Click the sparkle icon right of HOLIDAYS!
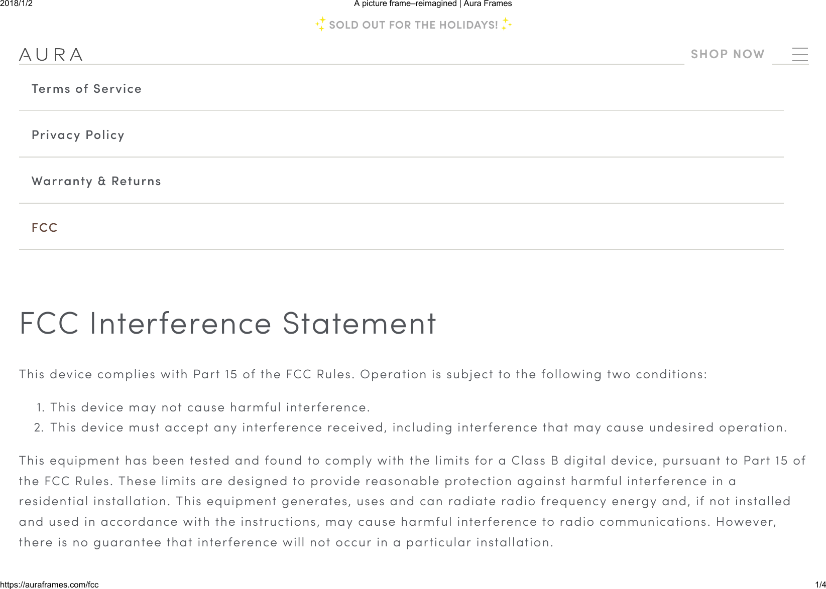This screenshot has width=826, height=589. tap(507, 24)
